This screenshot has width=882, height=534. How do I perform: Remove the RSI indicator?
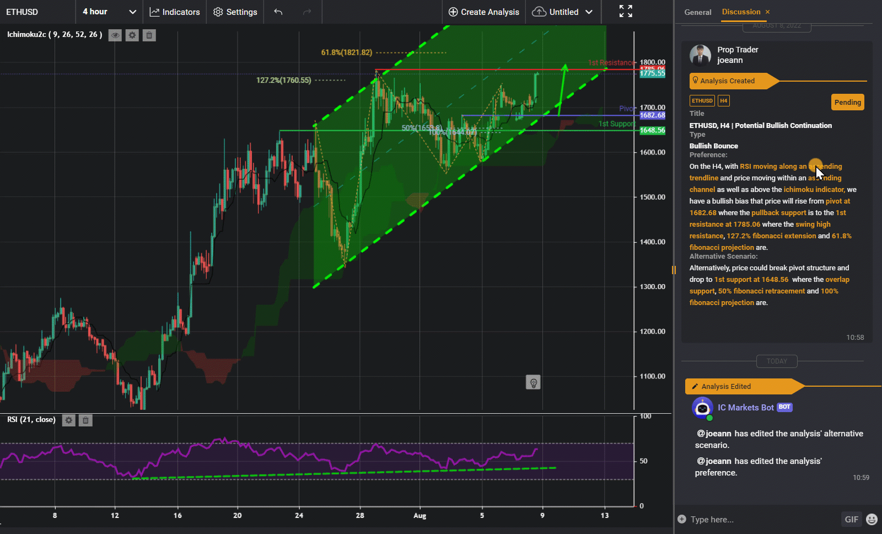[x=85, y=420]
